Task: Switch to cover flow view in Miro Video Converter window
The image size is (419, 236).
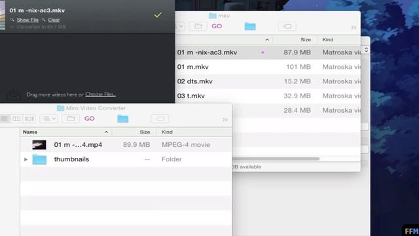Action: coord(29,119)
